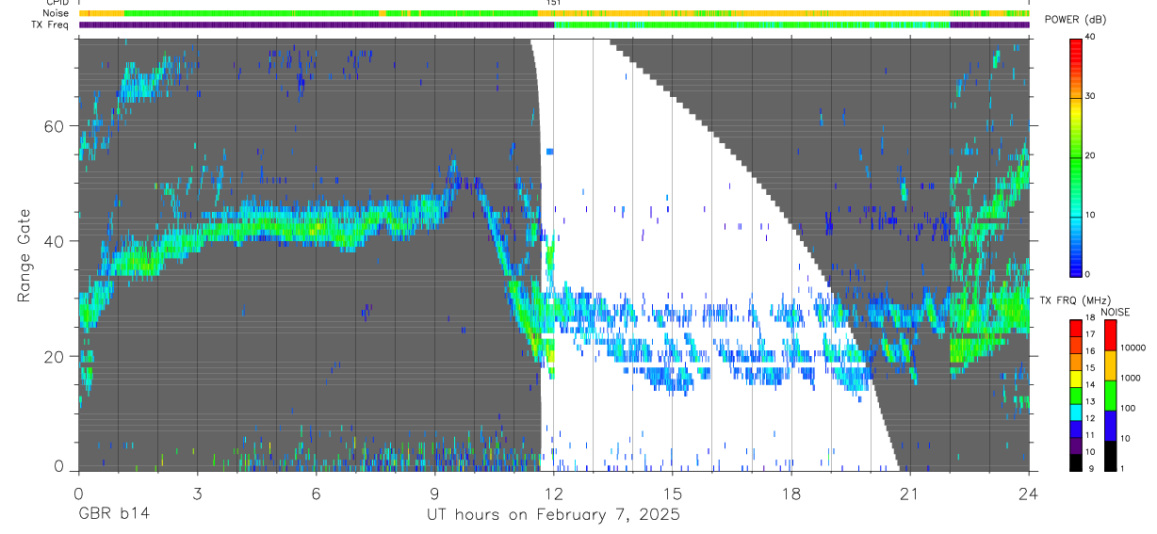This screenshot has height=534, width=1157.
Task: Click the 'NOISE' legend title
Action: pyautogui.click(x=1116, y=312)
